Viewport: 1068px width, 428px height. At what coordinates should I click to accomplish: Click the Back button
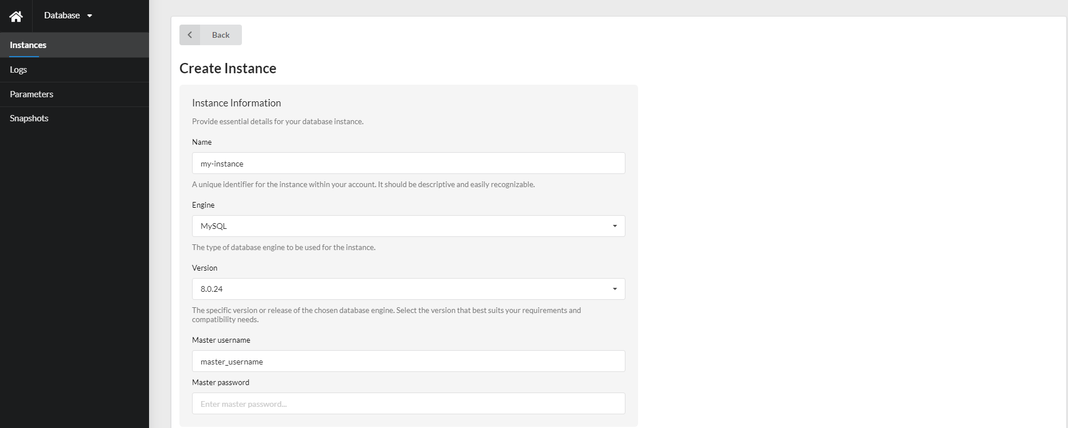click(x=220, y=35)
